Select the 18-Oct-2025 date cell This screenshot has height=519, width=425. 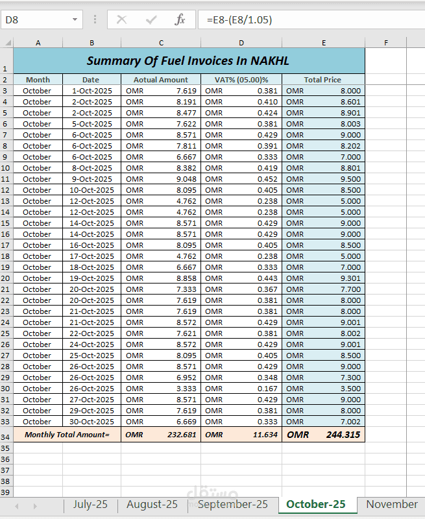click(x=91, y=267)
